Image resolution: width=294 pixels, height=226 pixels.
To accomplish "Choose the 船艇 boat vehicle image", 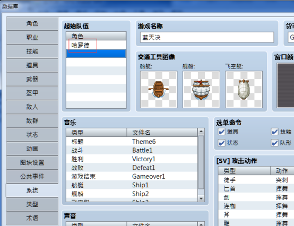I will click(x=159, y=89).
